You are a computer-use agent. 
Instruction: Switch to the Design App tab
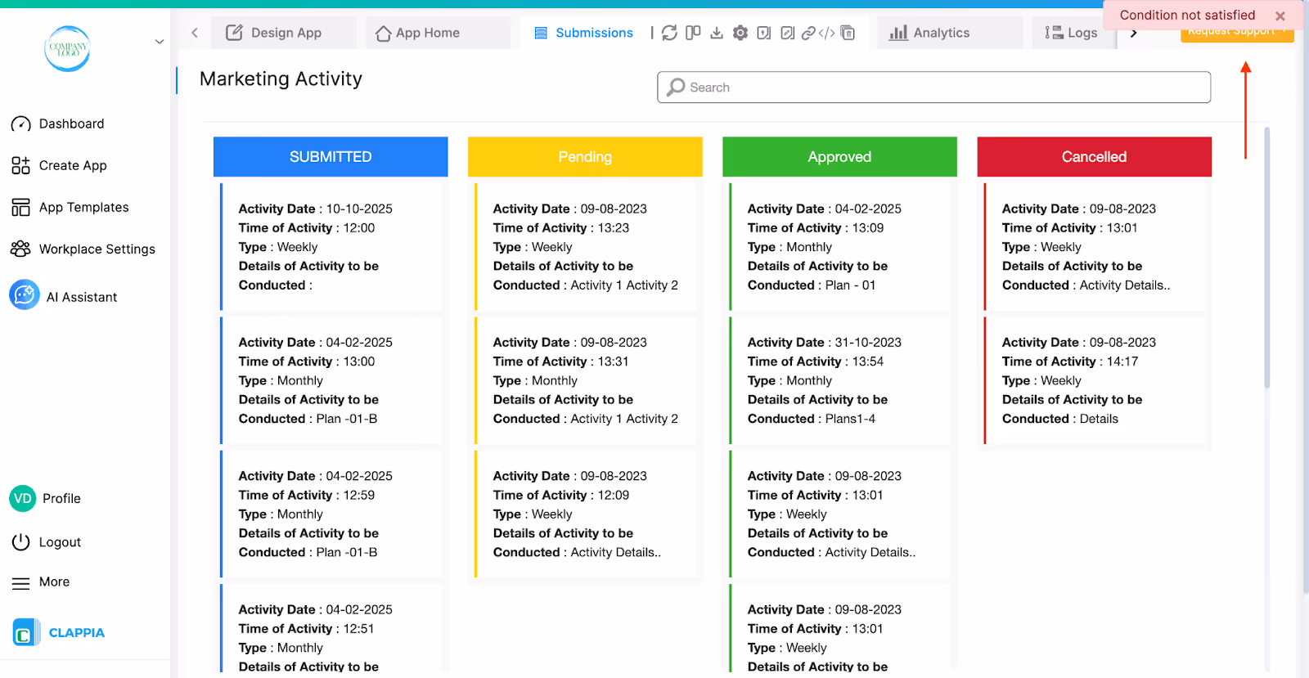[283, 33]
